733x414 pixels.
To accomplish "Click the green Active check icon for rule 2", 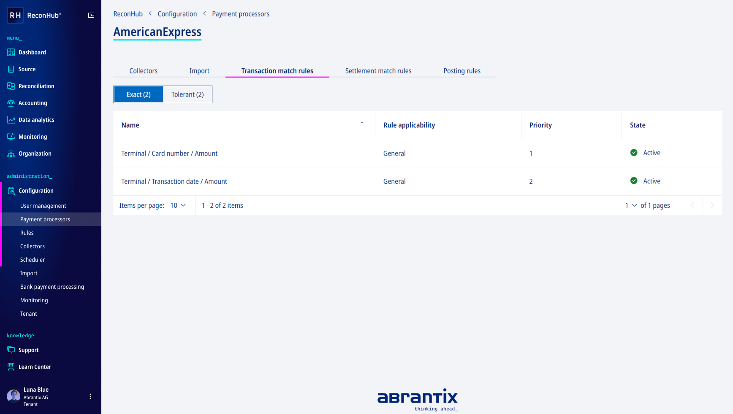I will coord(634,180).
